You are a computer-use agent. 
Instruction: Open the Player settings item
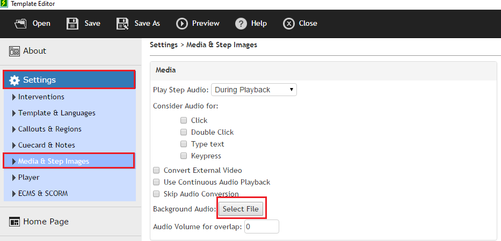(x=29, y=177)
